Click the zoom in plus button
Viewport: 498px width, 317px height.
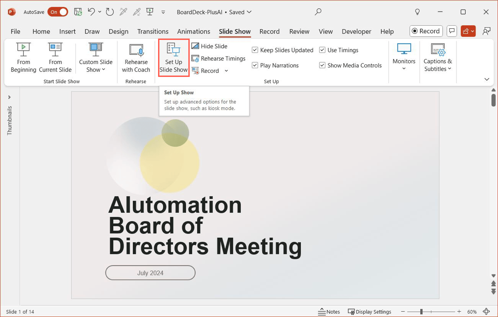coord(459,312)
